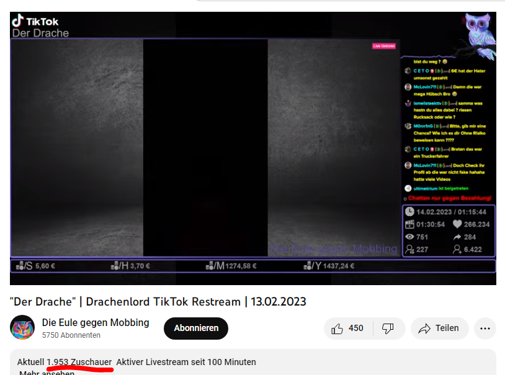Screen dimensions: 505x375
Task: Click the pink Live Bettelei badge
Action: [x=384, y=46]
